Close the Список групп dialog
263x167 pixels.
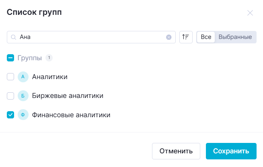click(250, 13)
